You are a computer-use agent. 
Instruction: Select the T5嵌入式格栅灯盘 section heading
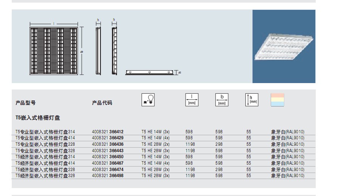[x=38, y=118]
